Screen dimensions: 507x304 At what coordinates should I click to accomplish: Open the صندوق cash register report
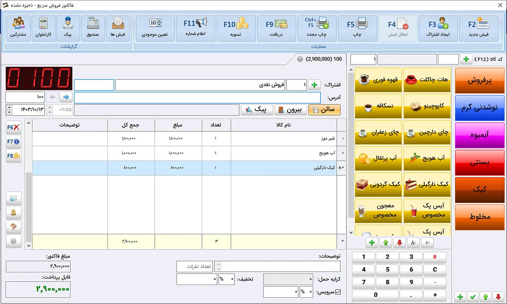click(x=93, y=28)
